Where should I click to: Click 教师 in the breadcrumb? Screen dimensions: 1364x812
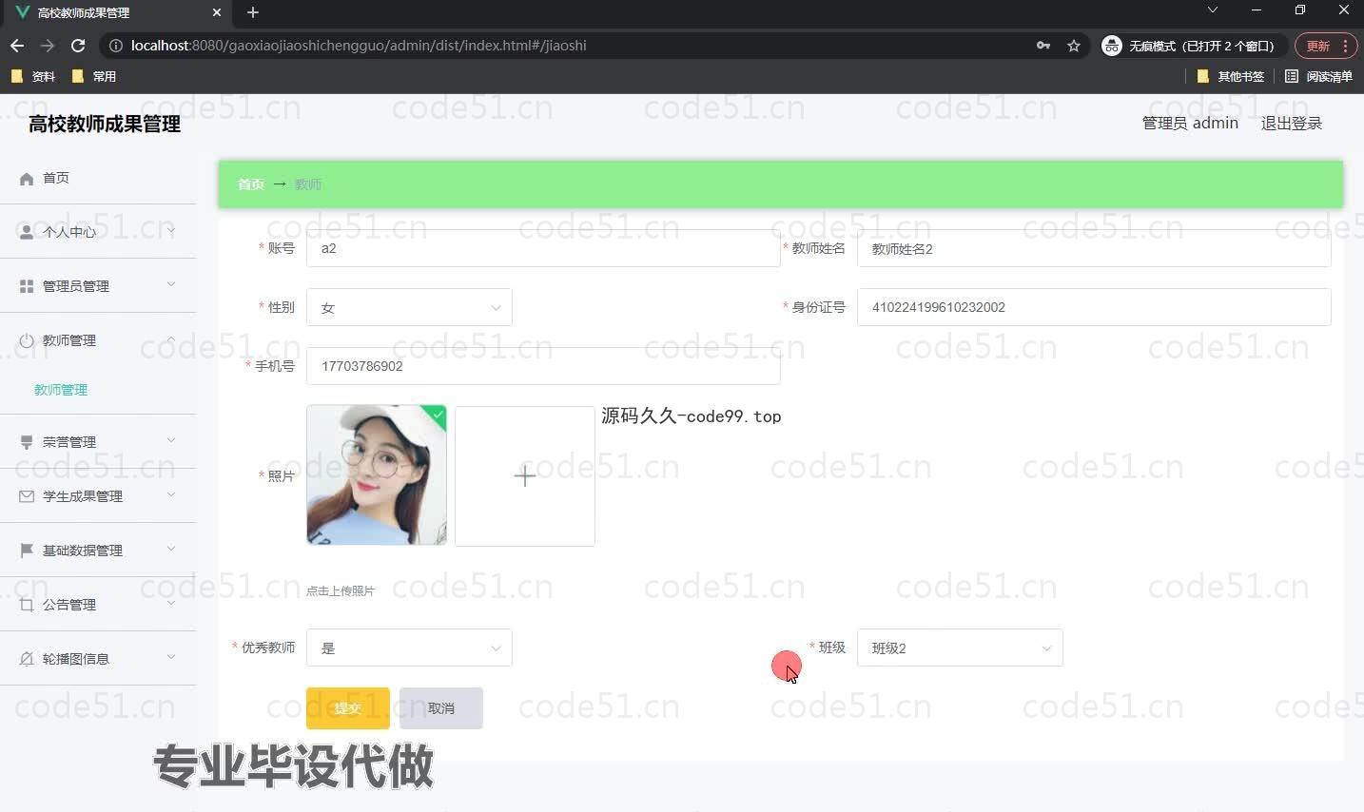pyautogui.click(x=308, y=184)
